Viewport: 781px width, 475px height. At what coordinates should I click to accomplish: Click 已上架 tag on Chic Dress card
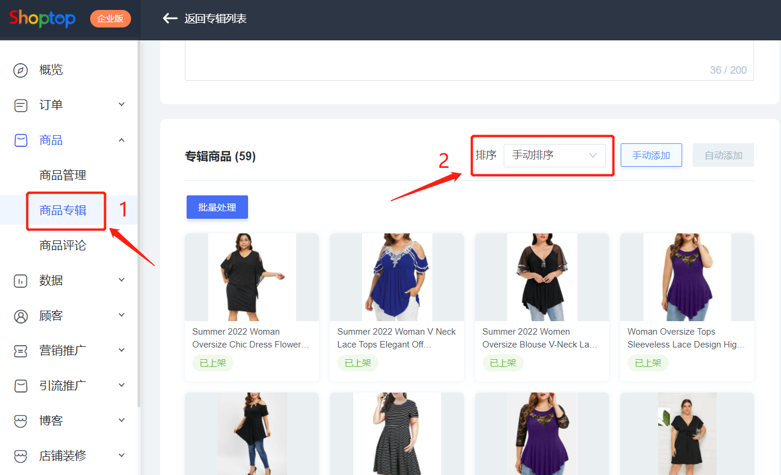(213, 363)
